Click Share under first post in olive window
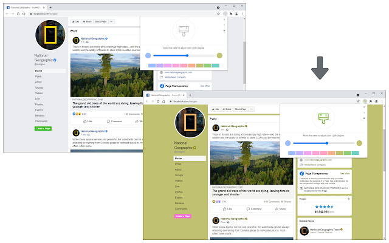 click(280, 209)
